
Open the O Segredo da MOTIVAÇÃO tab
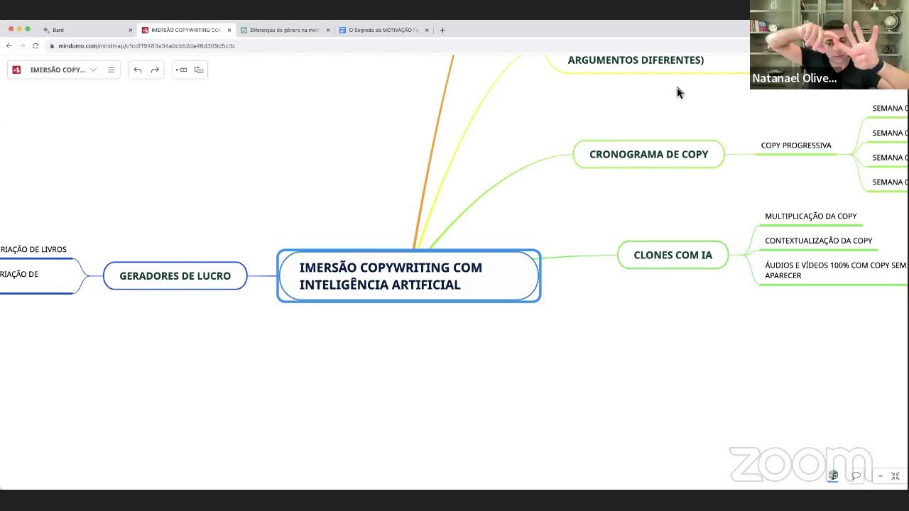tap(383, 30)
